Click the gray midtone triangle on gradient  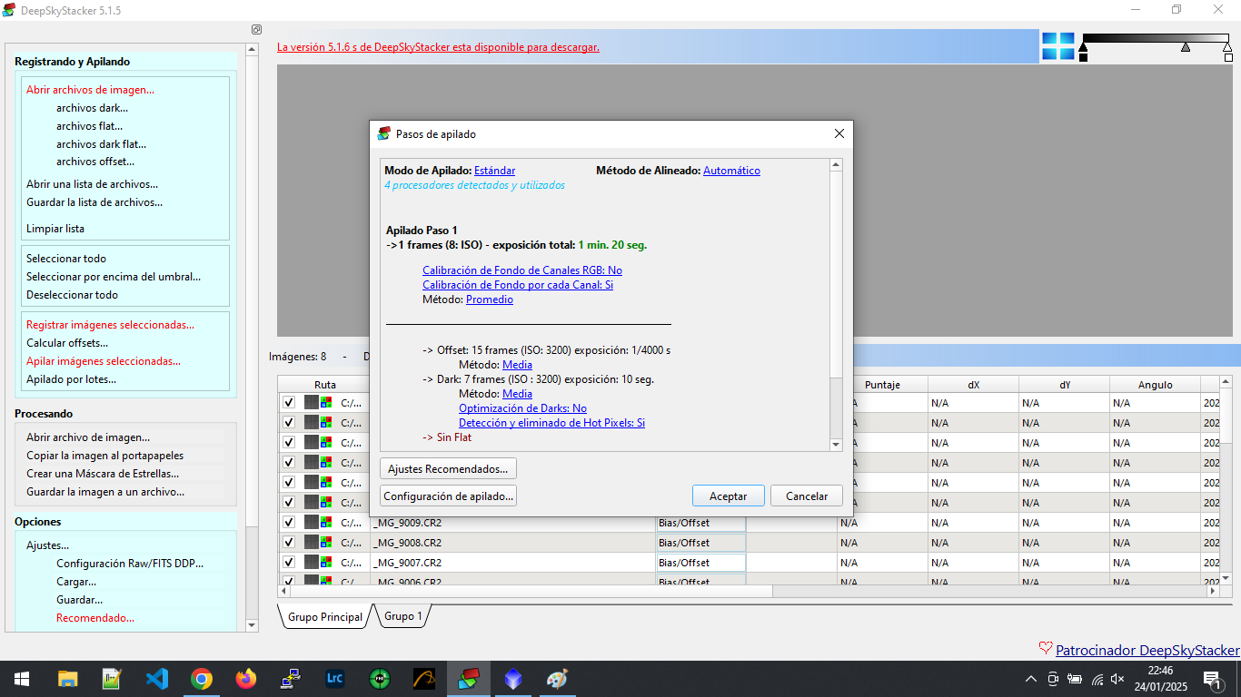(x=1186, y=46)
